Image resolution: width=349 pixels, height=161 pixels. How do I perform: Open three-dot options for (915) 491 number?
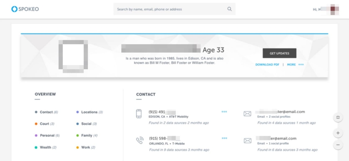tap(224, 112)
